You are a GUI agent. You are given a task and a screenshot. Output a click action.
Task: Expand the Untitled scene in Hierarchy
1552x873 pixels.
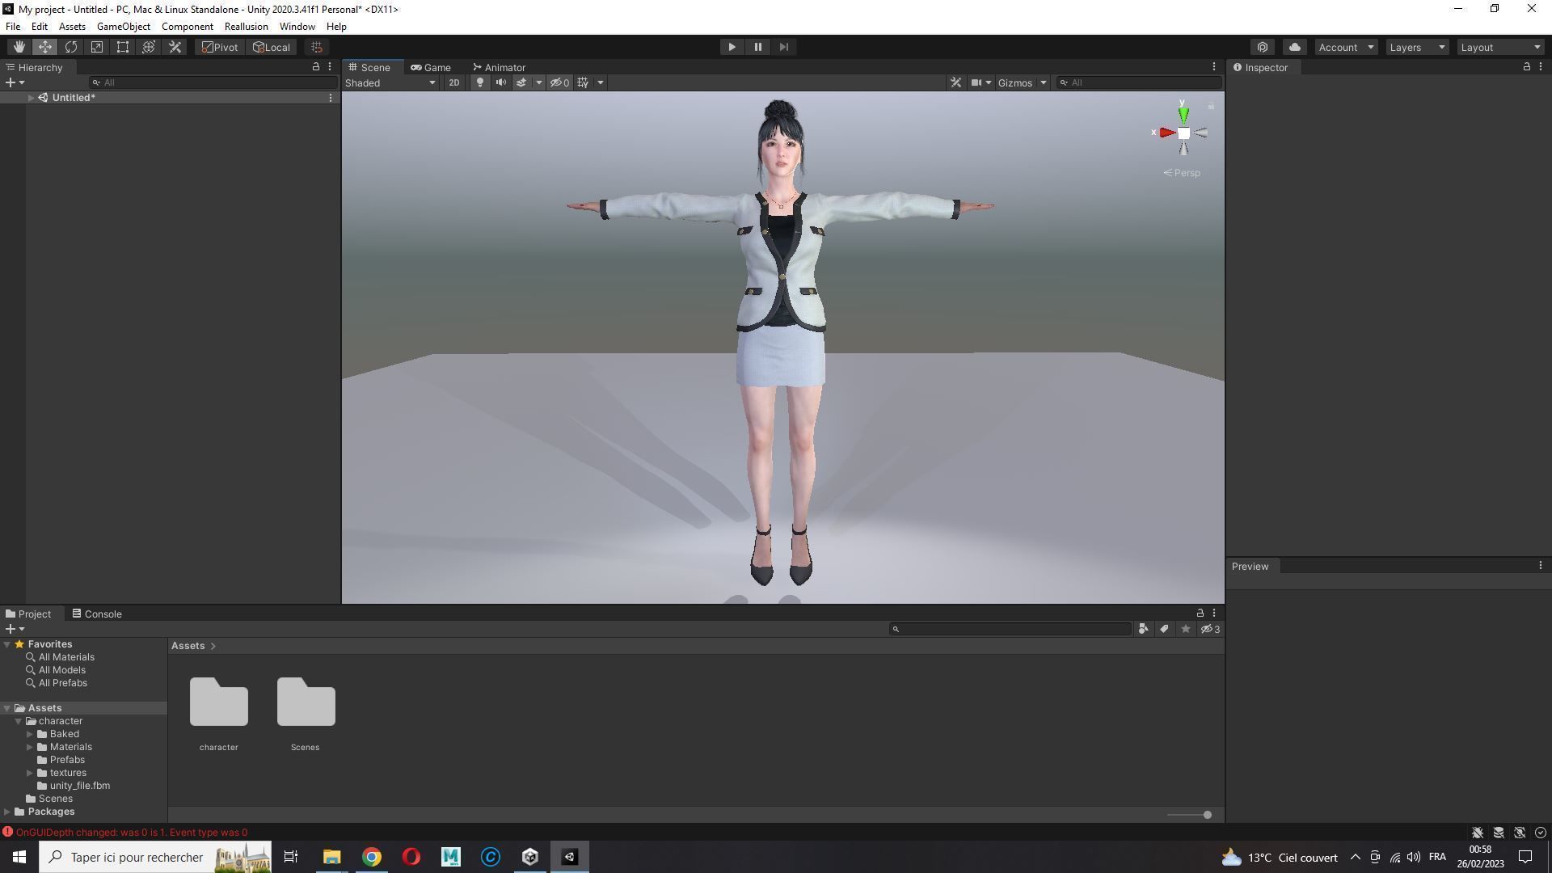click(31, 98)
